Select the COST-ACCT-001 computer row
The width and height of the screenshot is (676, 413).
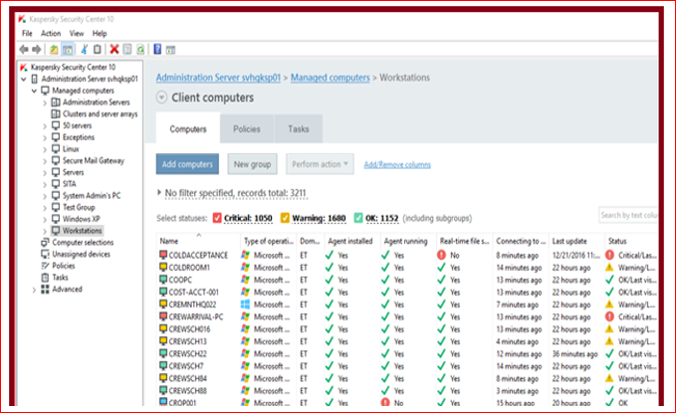[x=407, y=292]
